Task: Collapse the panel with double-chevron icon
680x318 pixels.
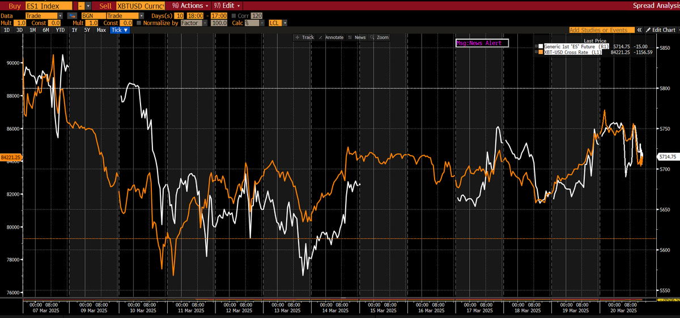Action: (639, 29)
